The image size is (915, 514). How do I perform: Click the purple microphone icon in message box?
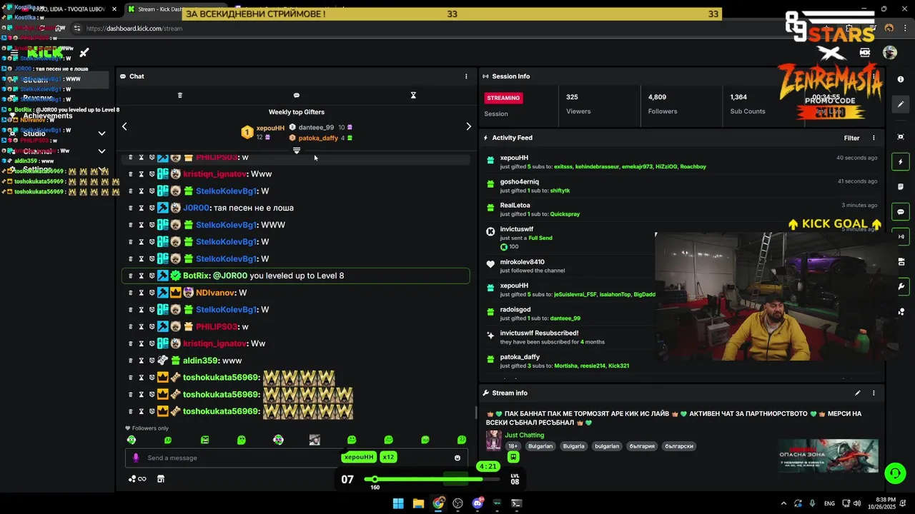136,458
